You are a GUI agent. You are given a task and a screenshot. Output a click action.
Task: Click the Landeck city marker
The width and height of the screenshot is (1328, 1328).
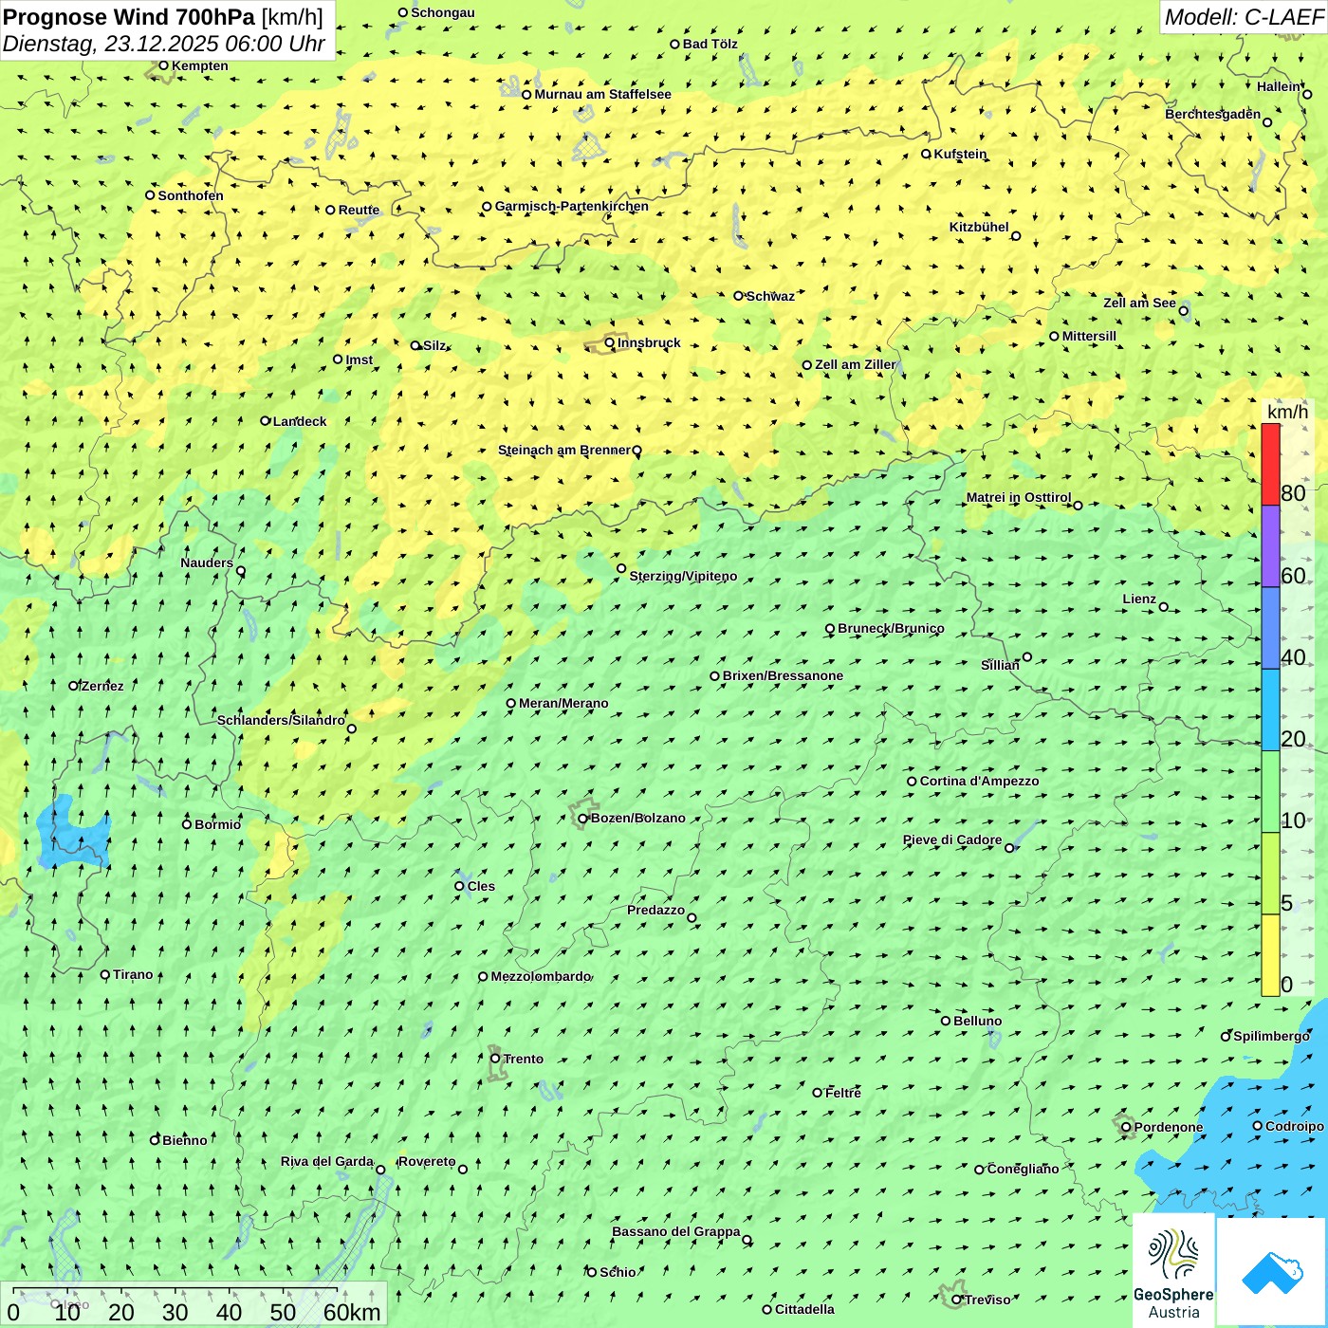coord(266,421)
